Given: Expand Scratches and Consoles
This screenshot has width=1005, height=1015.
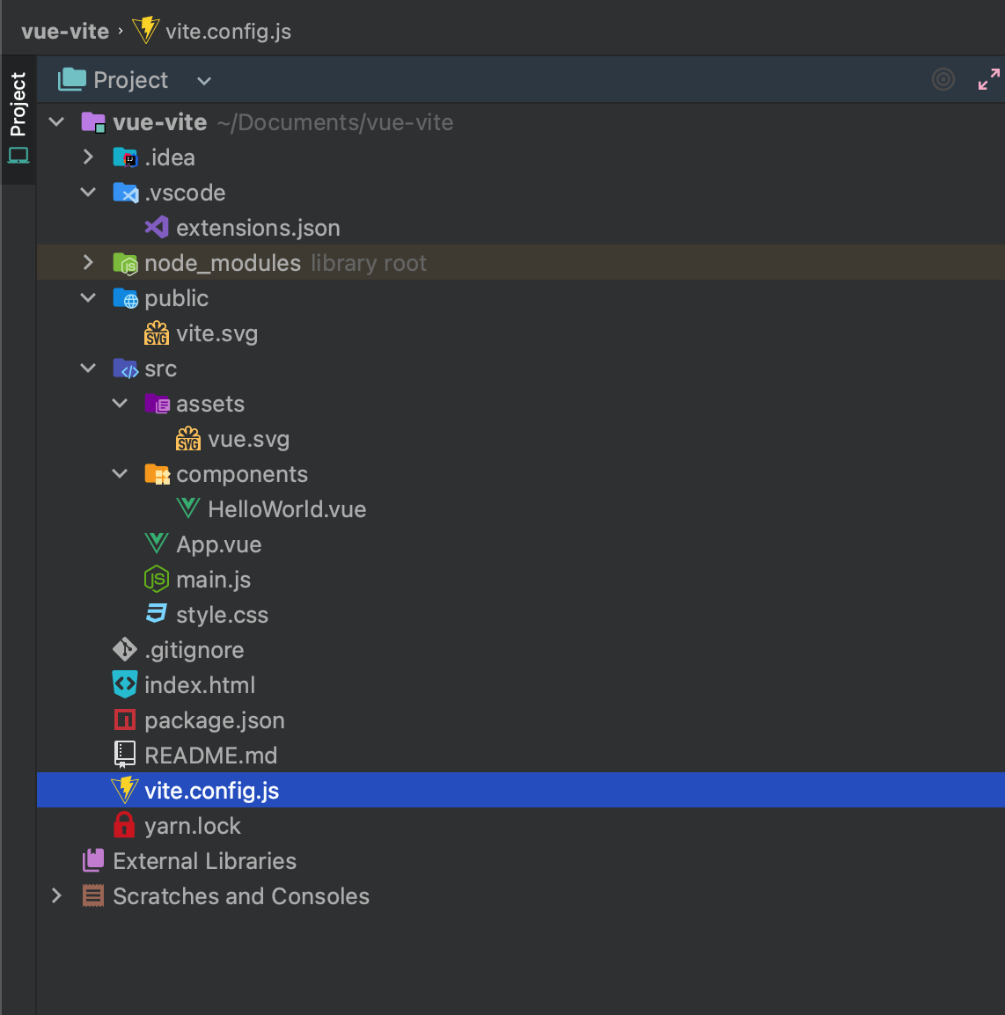Looking at the screenshot, I should point(56,895).
